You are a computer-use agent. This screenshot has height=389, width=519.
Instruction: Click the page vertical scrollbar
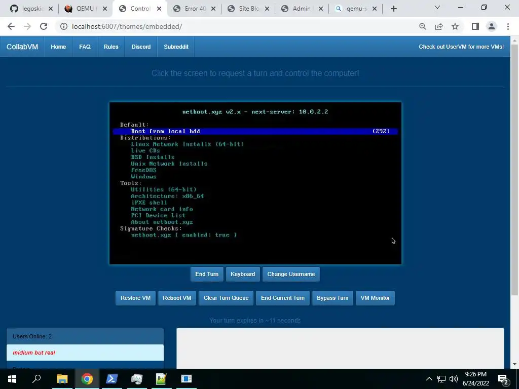(x=514, y=170)
